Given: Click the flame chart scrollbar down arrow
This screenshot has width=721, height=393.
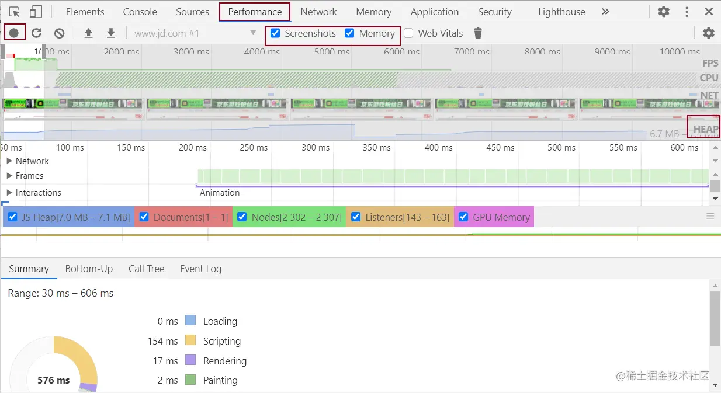Looking at the screenshot, I should (x=715, y=199).
